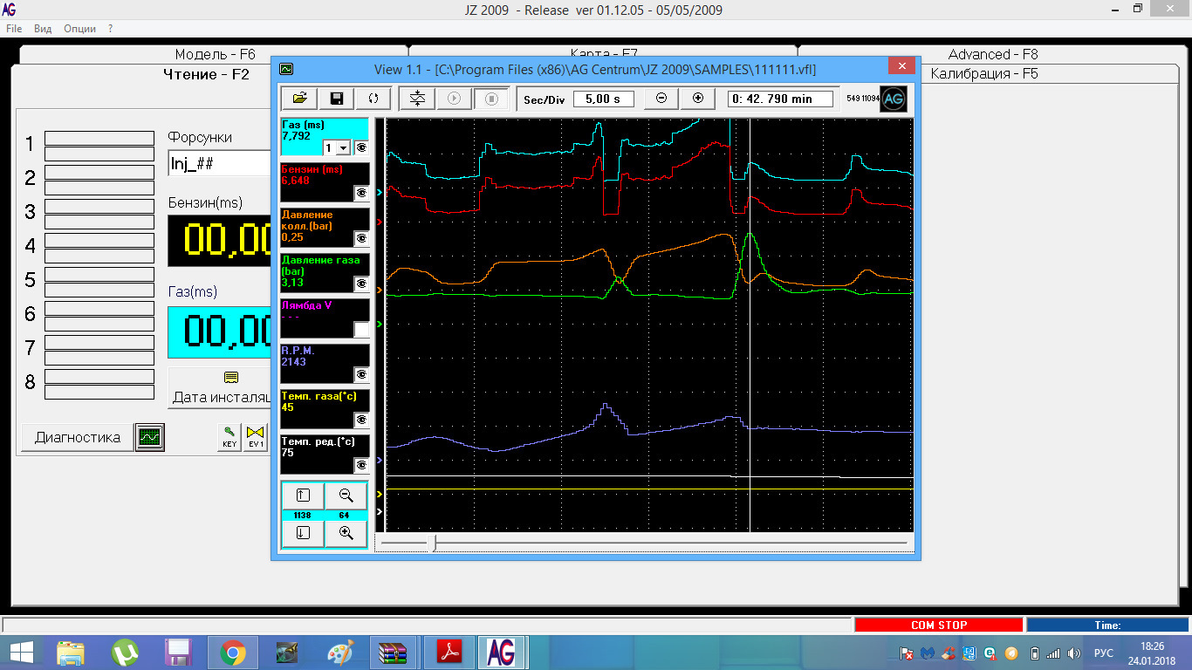Zoom out vertically with the magnifier minus
Image resolution: width=1192 pixels, height=670 pixels.
coord(346,496)
